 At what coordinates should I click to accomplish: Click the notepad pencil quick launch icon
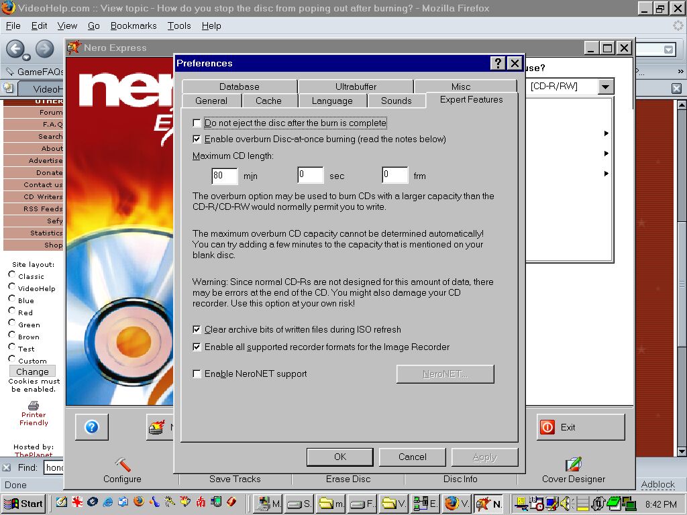pyautogui.click(x=62, y=502)
